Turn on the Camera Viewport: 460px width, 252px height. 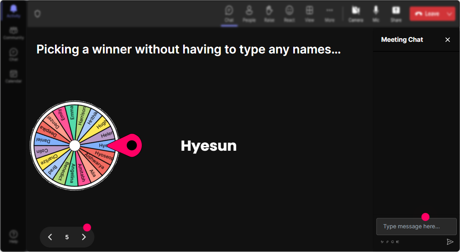(356, 14)
